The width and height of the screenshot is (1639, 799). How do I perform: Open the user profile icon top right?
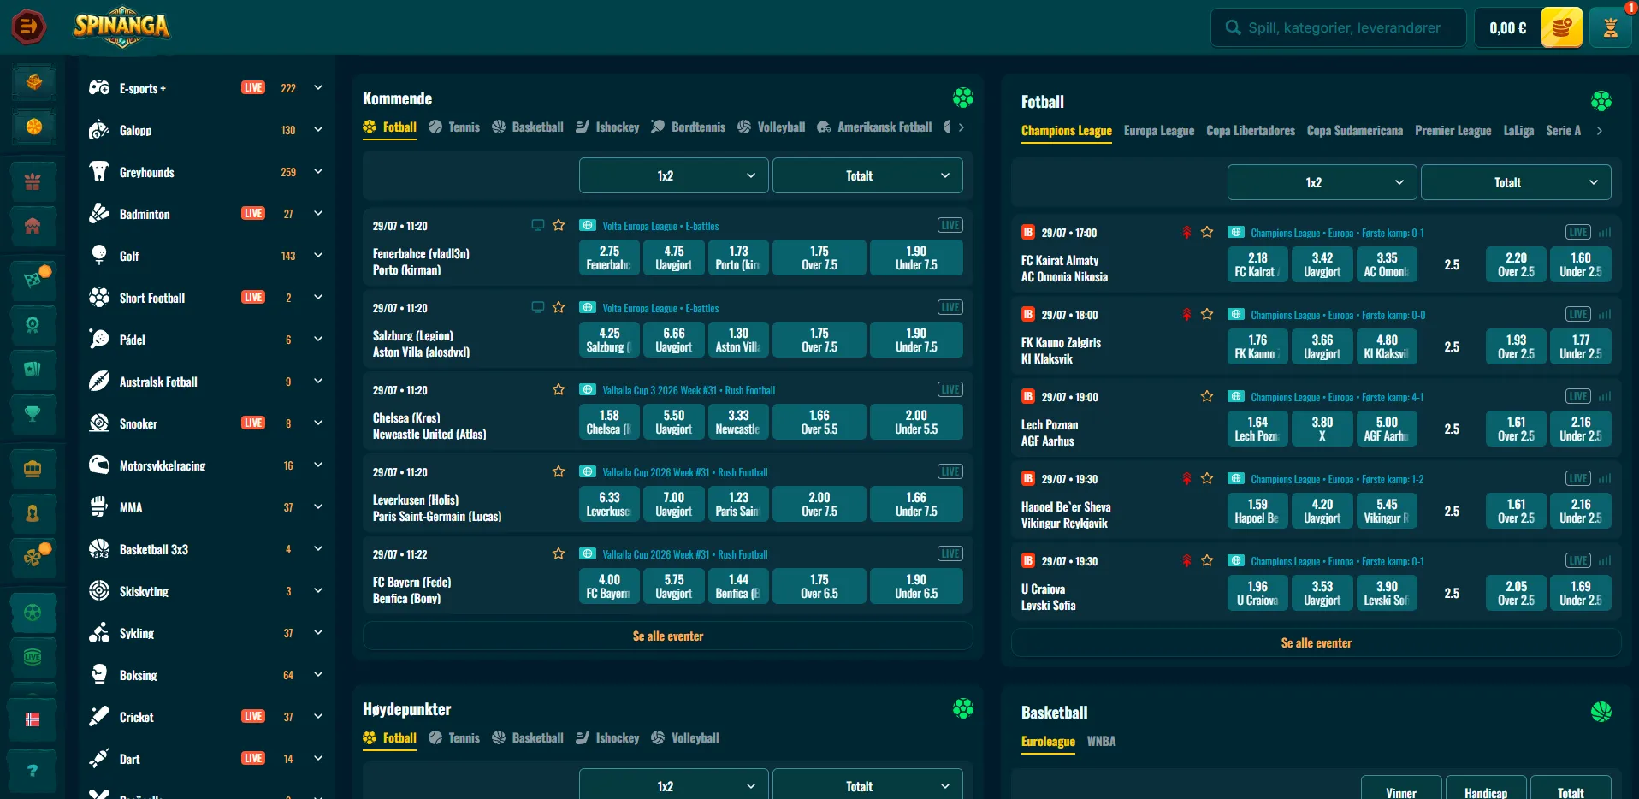[1610, 28]
